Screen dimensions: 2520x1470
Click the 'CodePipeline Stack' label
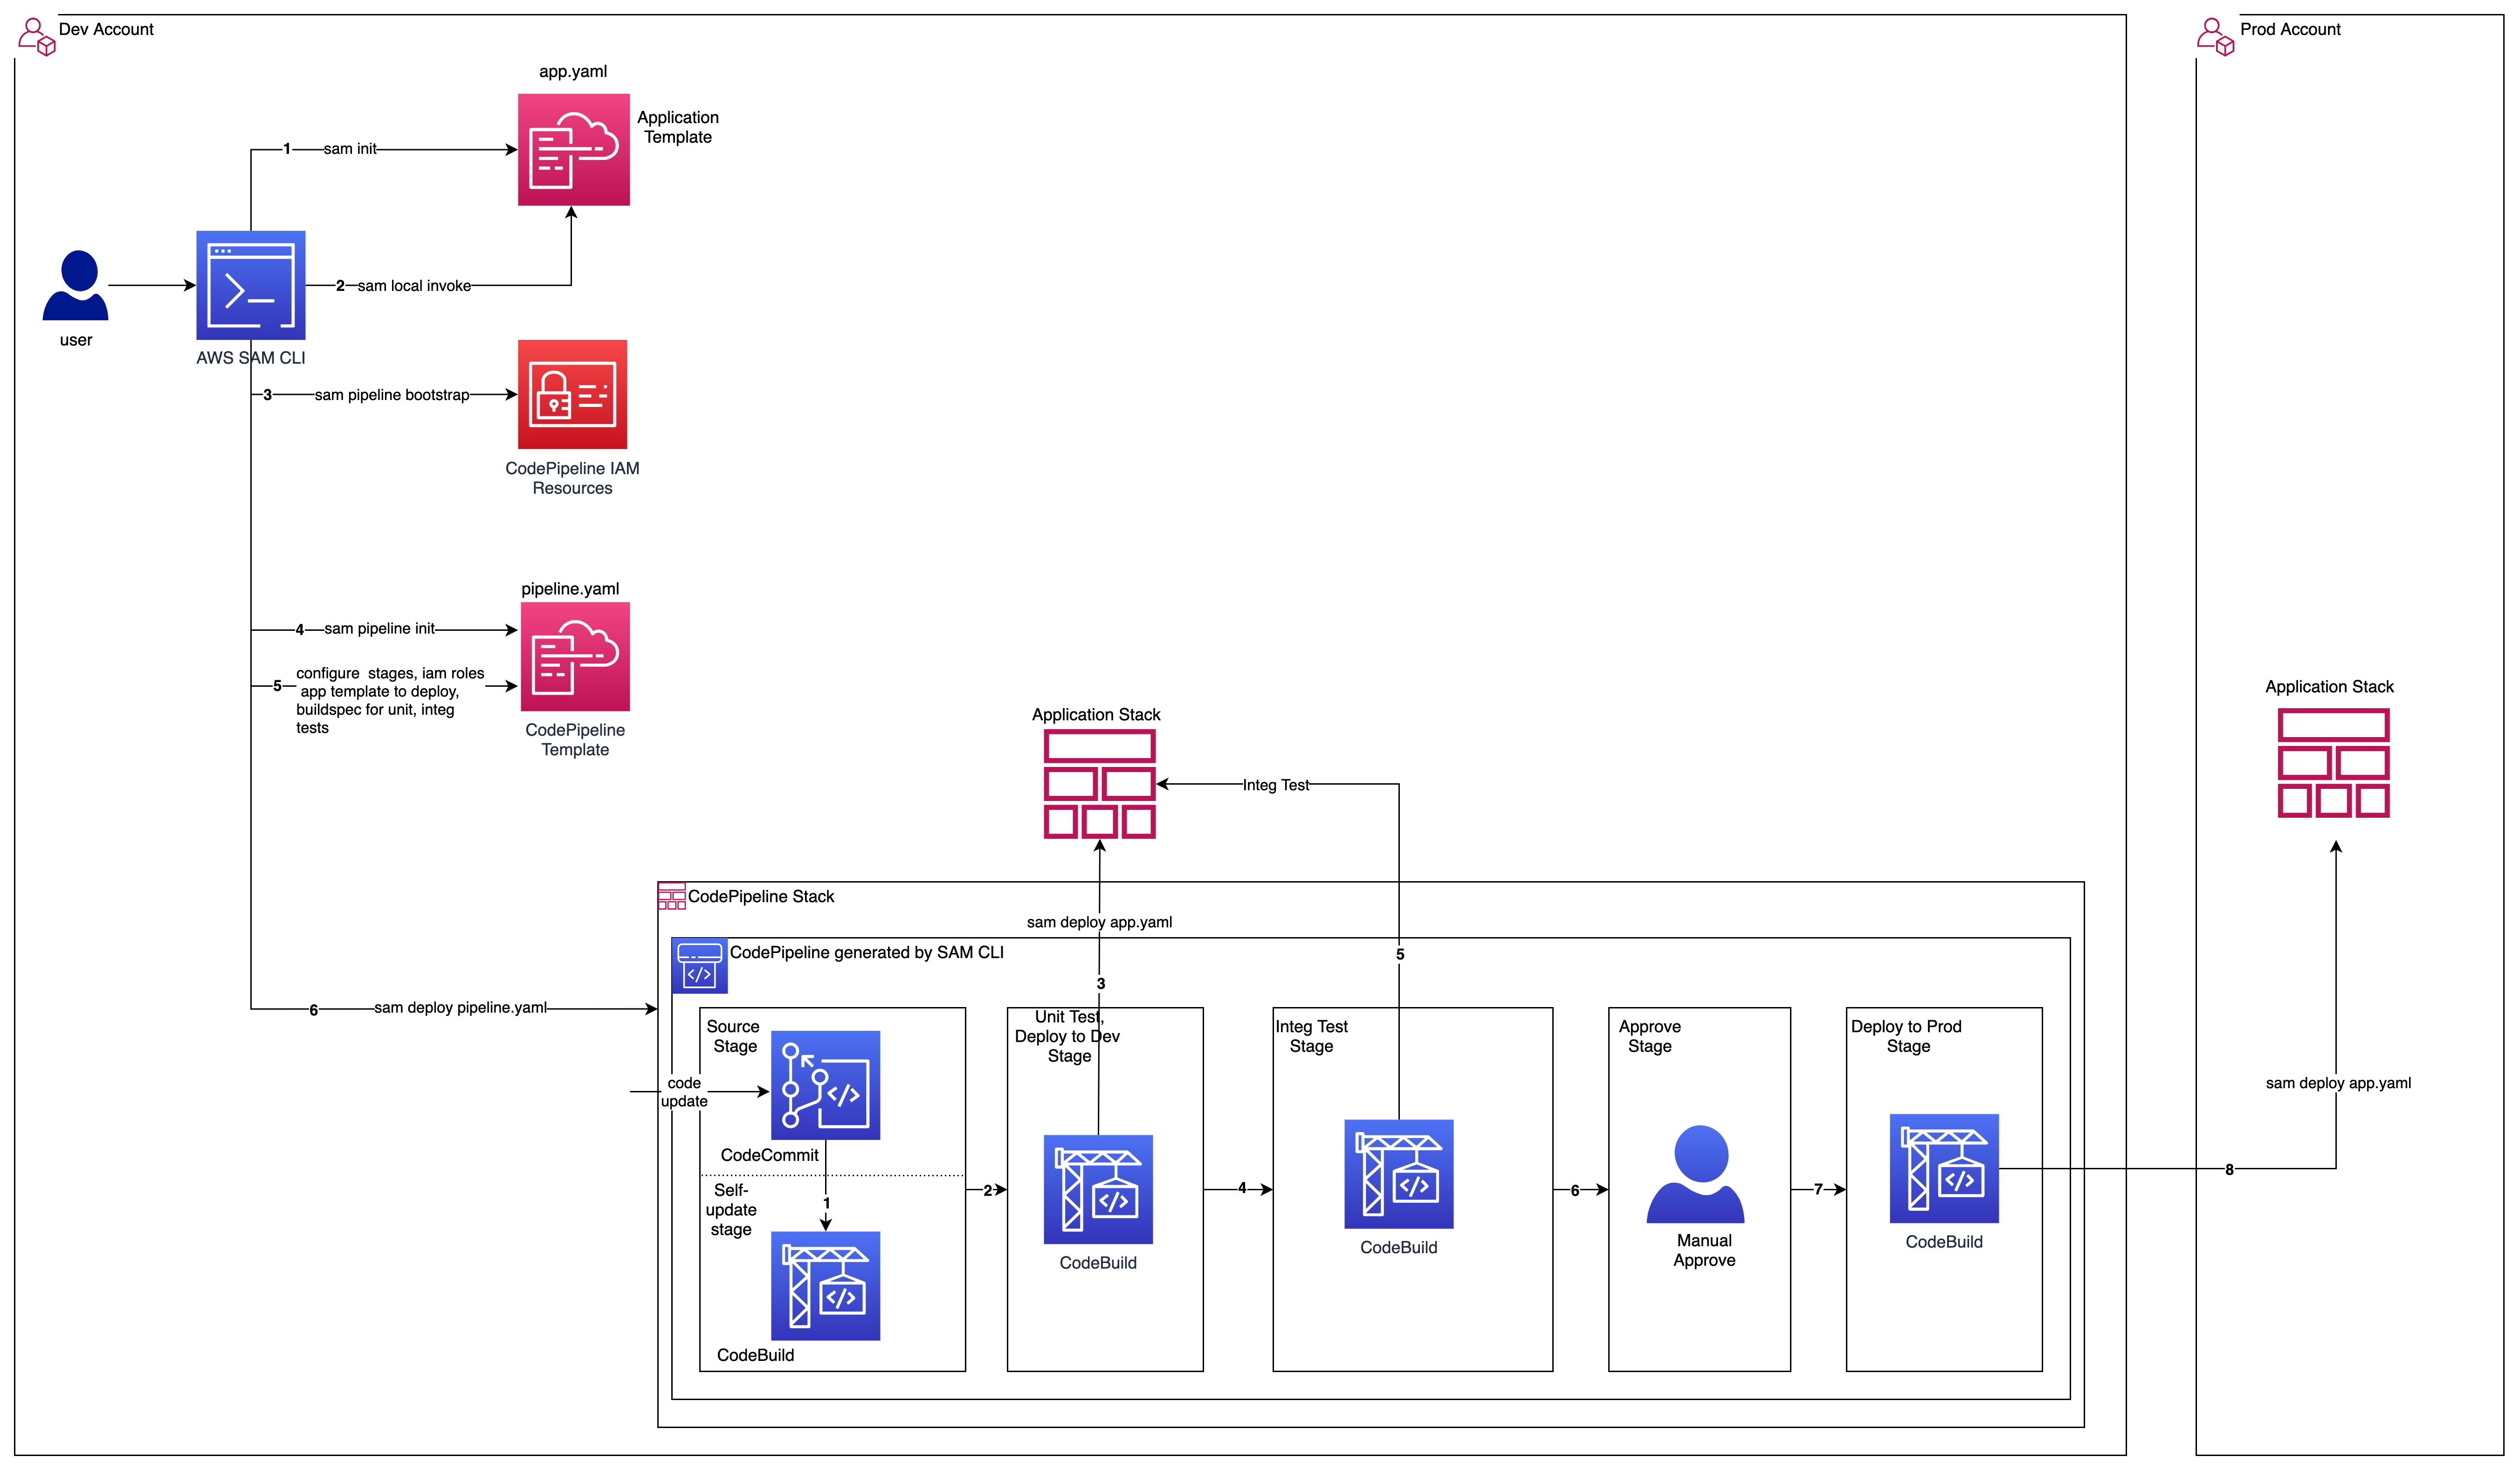761,897
